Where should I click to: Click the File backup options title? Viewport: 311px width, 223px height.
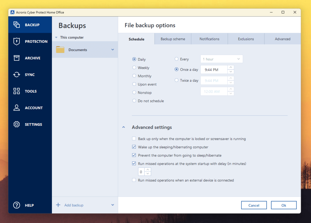[150, 25]
